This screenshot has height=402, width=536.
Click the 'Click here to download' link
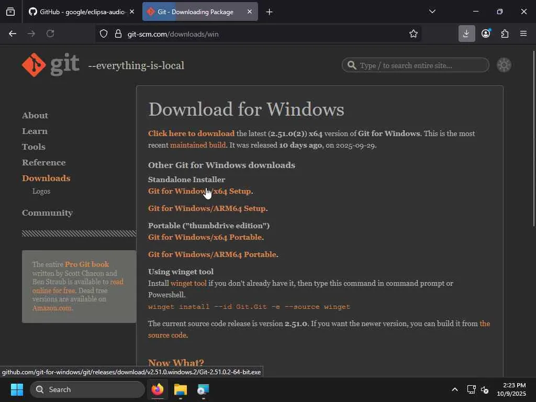pyautogui.click(x=192, y=133)
